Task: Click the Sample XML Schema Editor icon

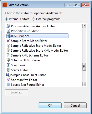Action: click(8, 55)
